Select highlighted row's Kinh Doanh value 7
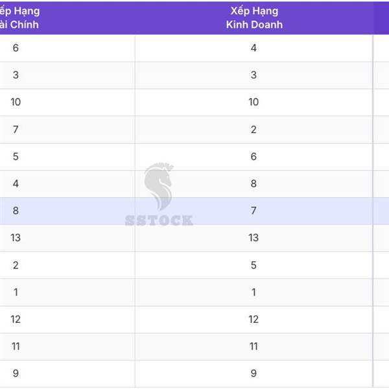This screenshot has width=389, height=389. tap(253, 211)
